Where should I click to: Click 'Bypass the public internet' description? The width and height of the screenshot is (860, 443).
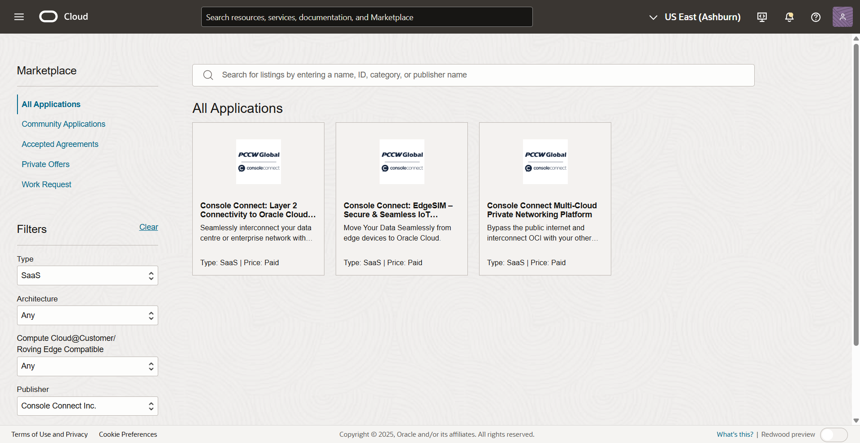pyautogui.click(x=542, y=233)
